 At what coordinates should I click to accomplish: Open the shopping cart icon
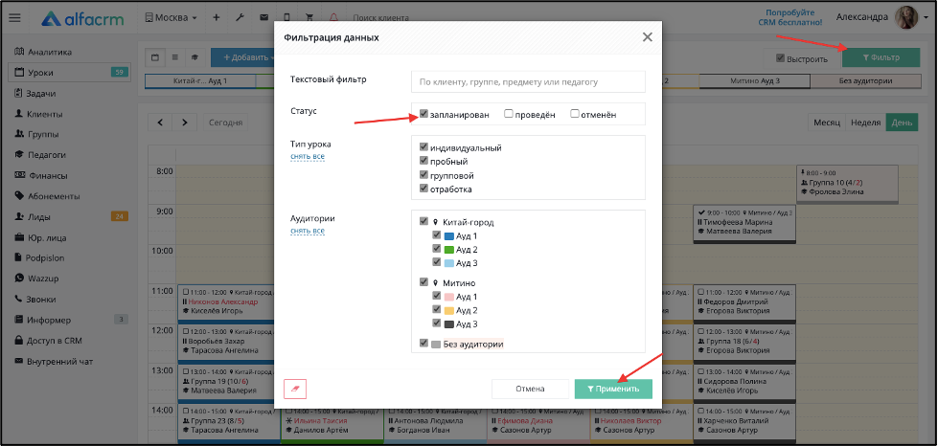point(309,18)
